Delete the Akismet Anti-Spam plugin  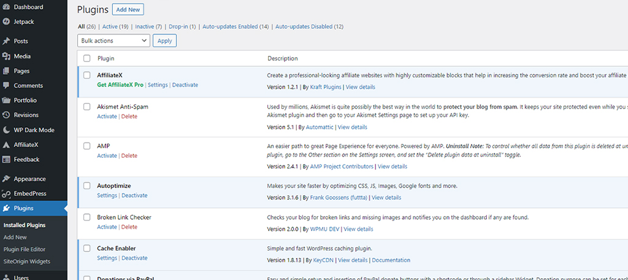pyautogui.click(x=129, y=116)
